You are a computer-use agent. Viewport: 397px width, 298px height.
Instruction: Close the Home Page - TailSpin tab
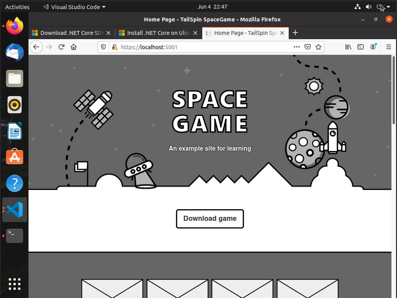tap(282, 33)
